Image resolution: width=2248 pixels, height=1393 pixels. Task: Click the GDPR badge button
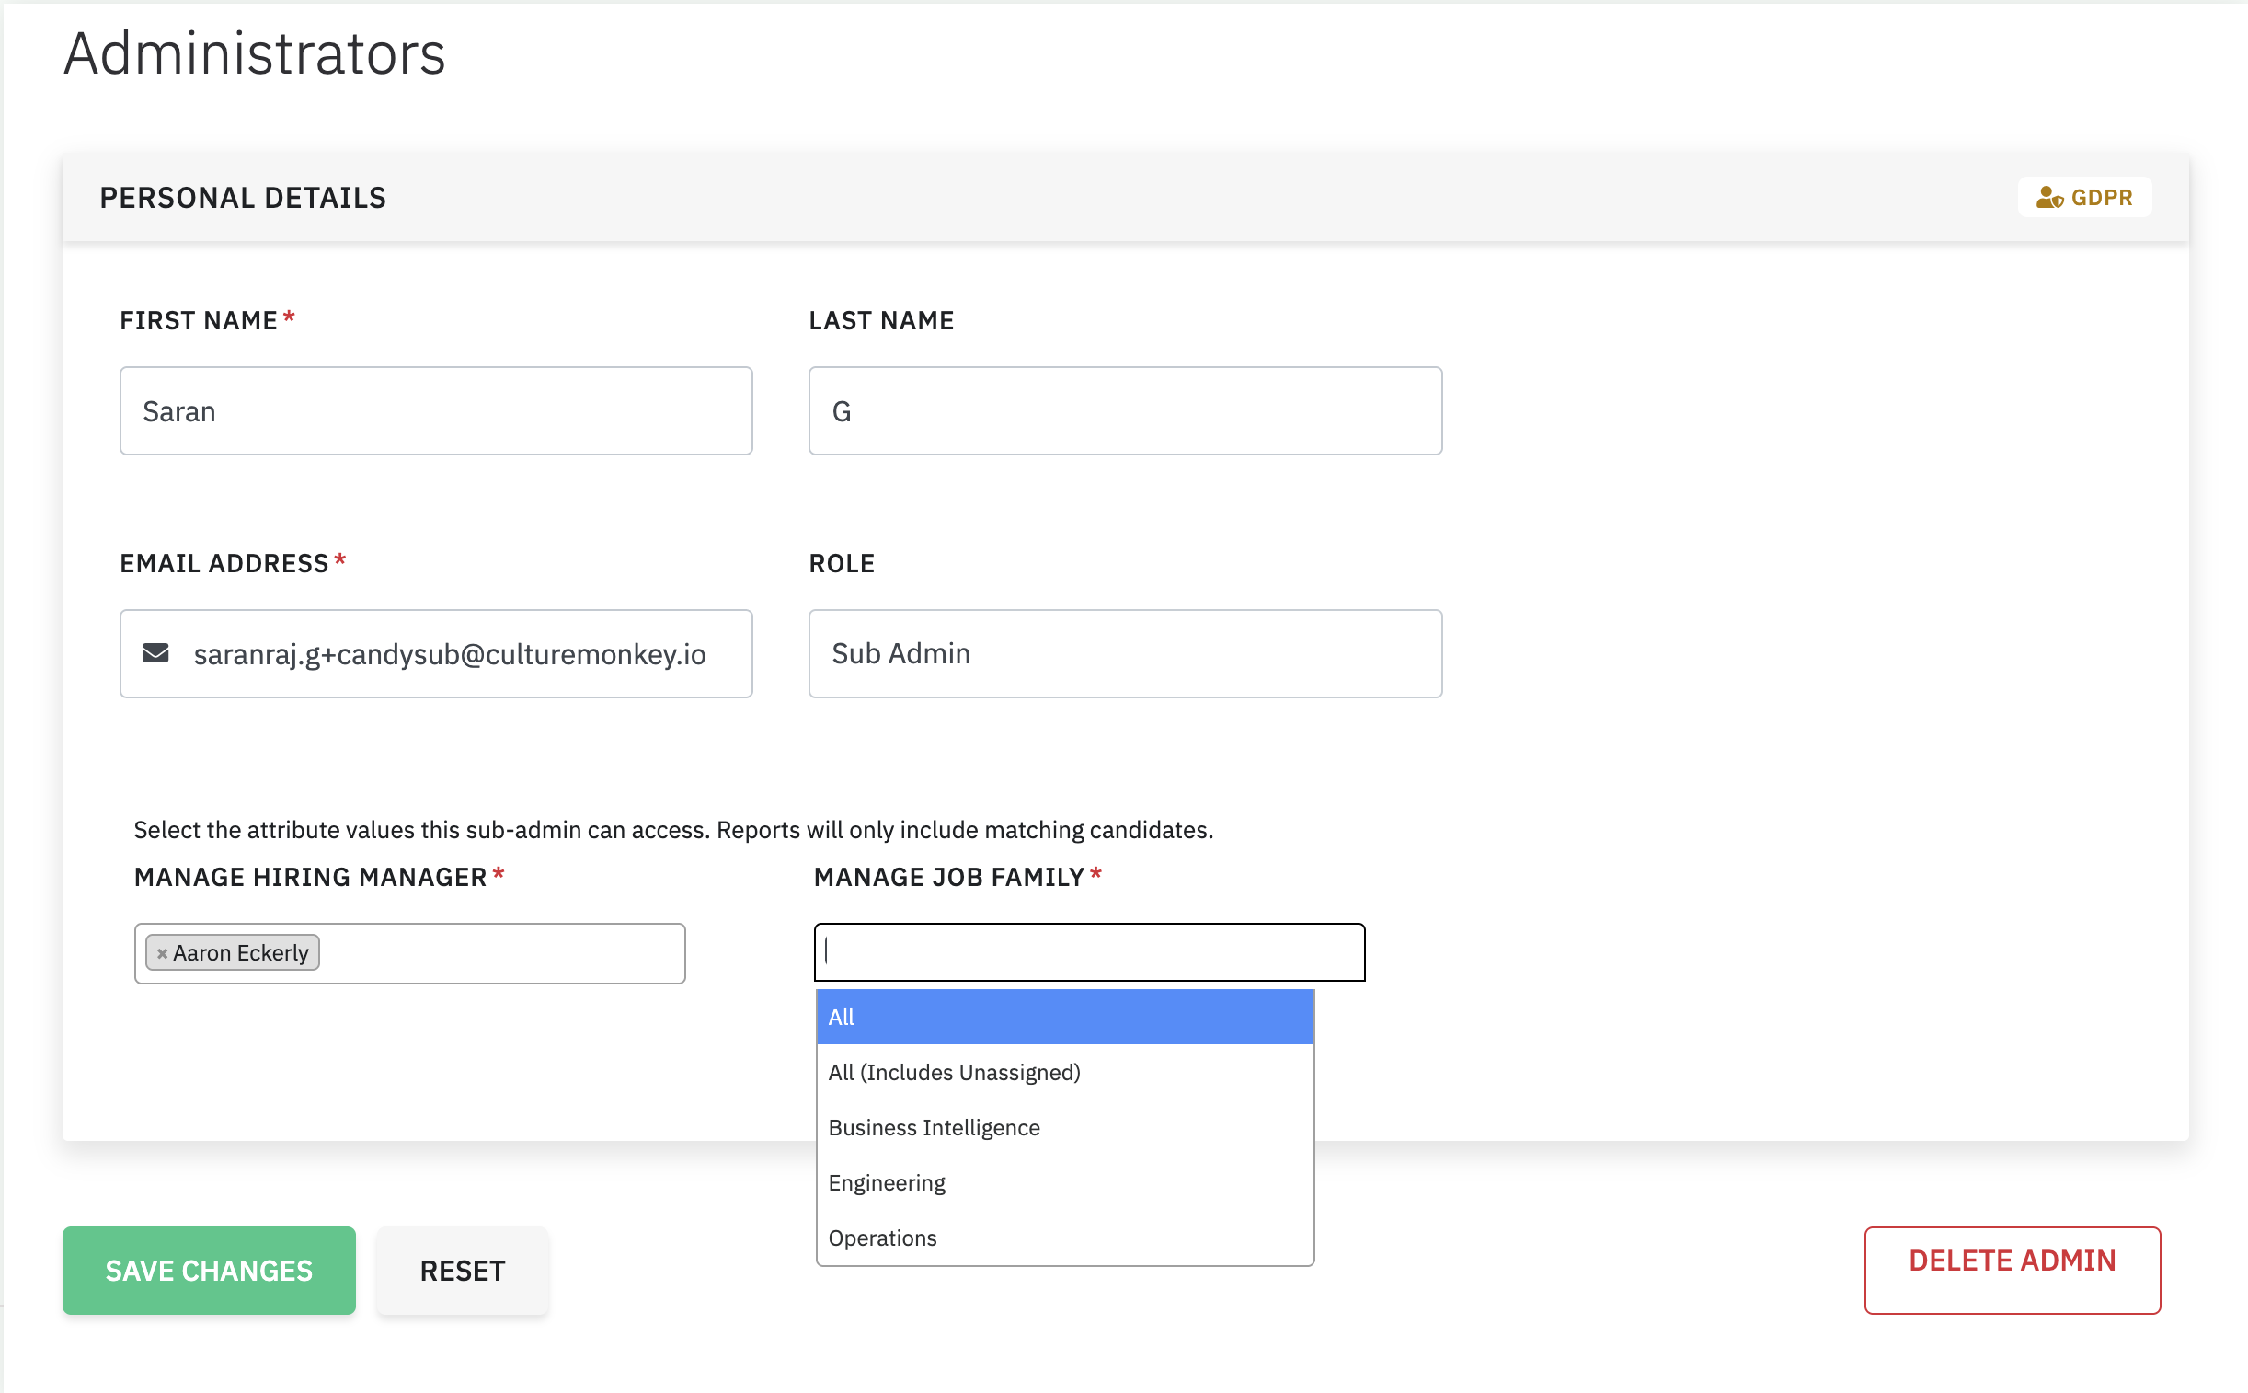click(x=2083, y=197)
